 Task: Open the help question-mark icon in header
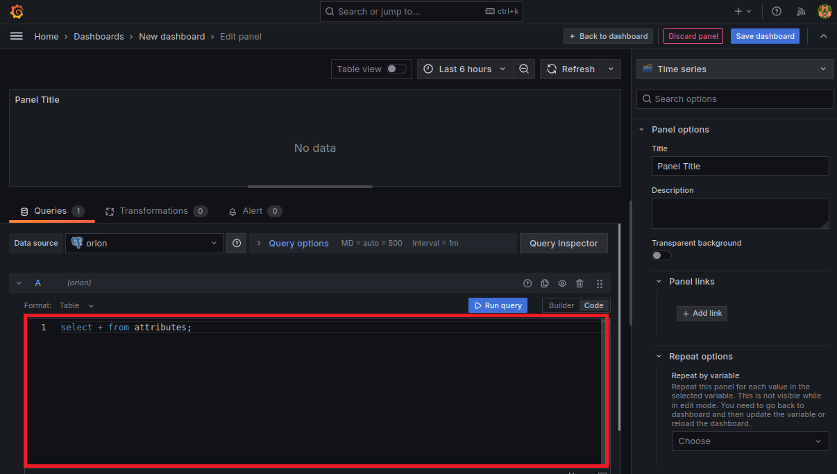(777, 11)
